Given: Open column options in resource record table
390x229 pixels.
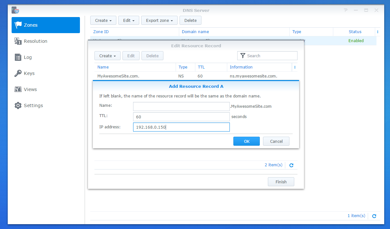Looking at the screenshot, I should [295, 67].
